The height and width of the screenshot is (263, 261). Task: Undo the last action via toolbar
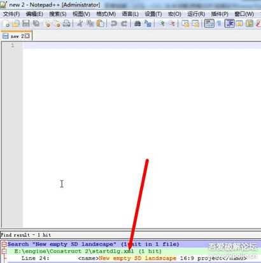(114, 24)
